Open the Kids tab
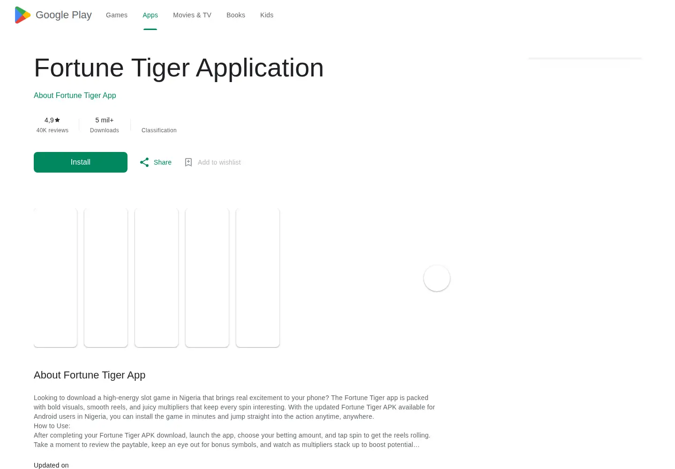Screen dimensions: 675x469 pyautogui.click(x=267, y=15)
